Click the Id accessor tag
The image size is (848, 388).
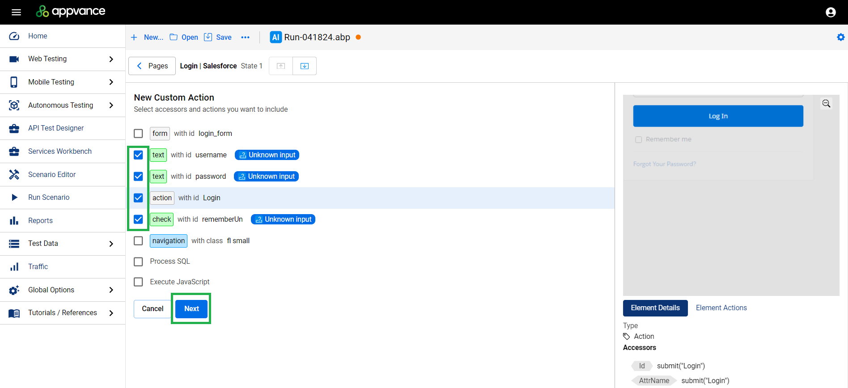pyautogui.click(x=642, y=366)
